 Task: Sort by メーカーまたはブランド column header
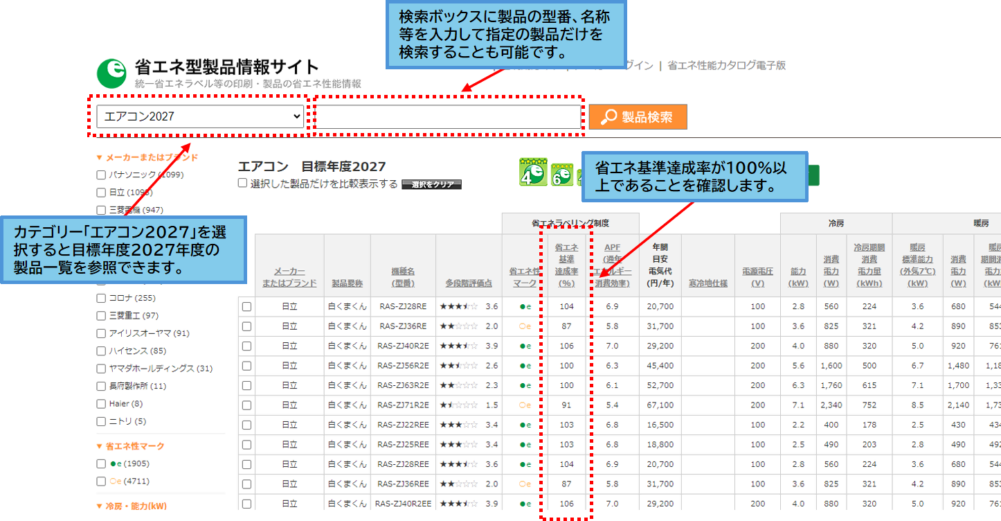[289, 277]
